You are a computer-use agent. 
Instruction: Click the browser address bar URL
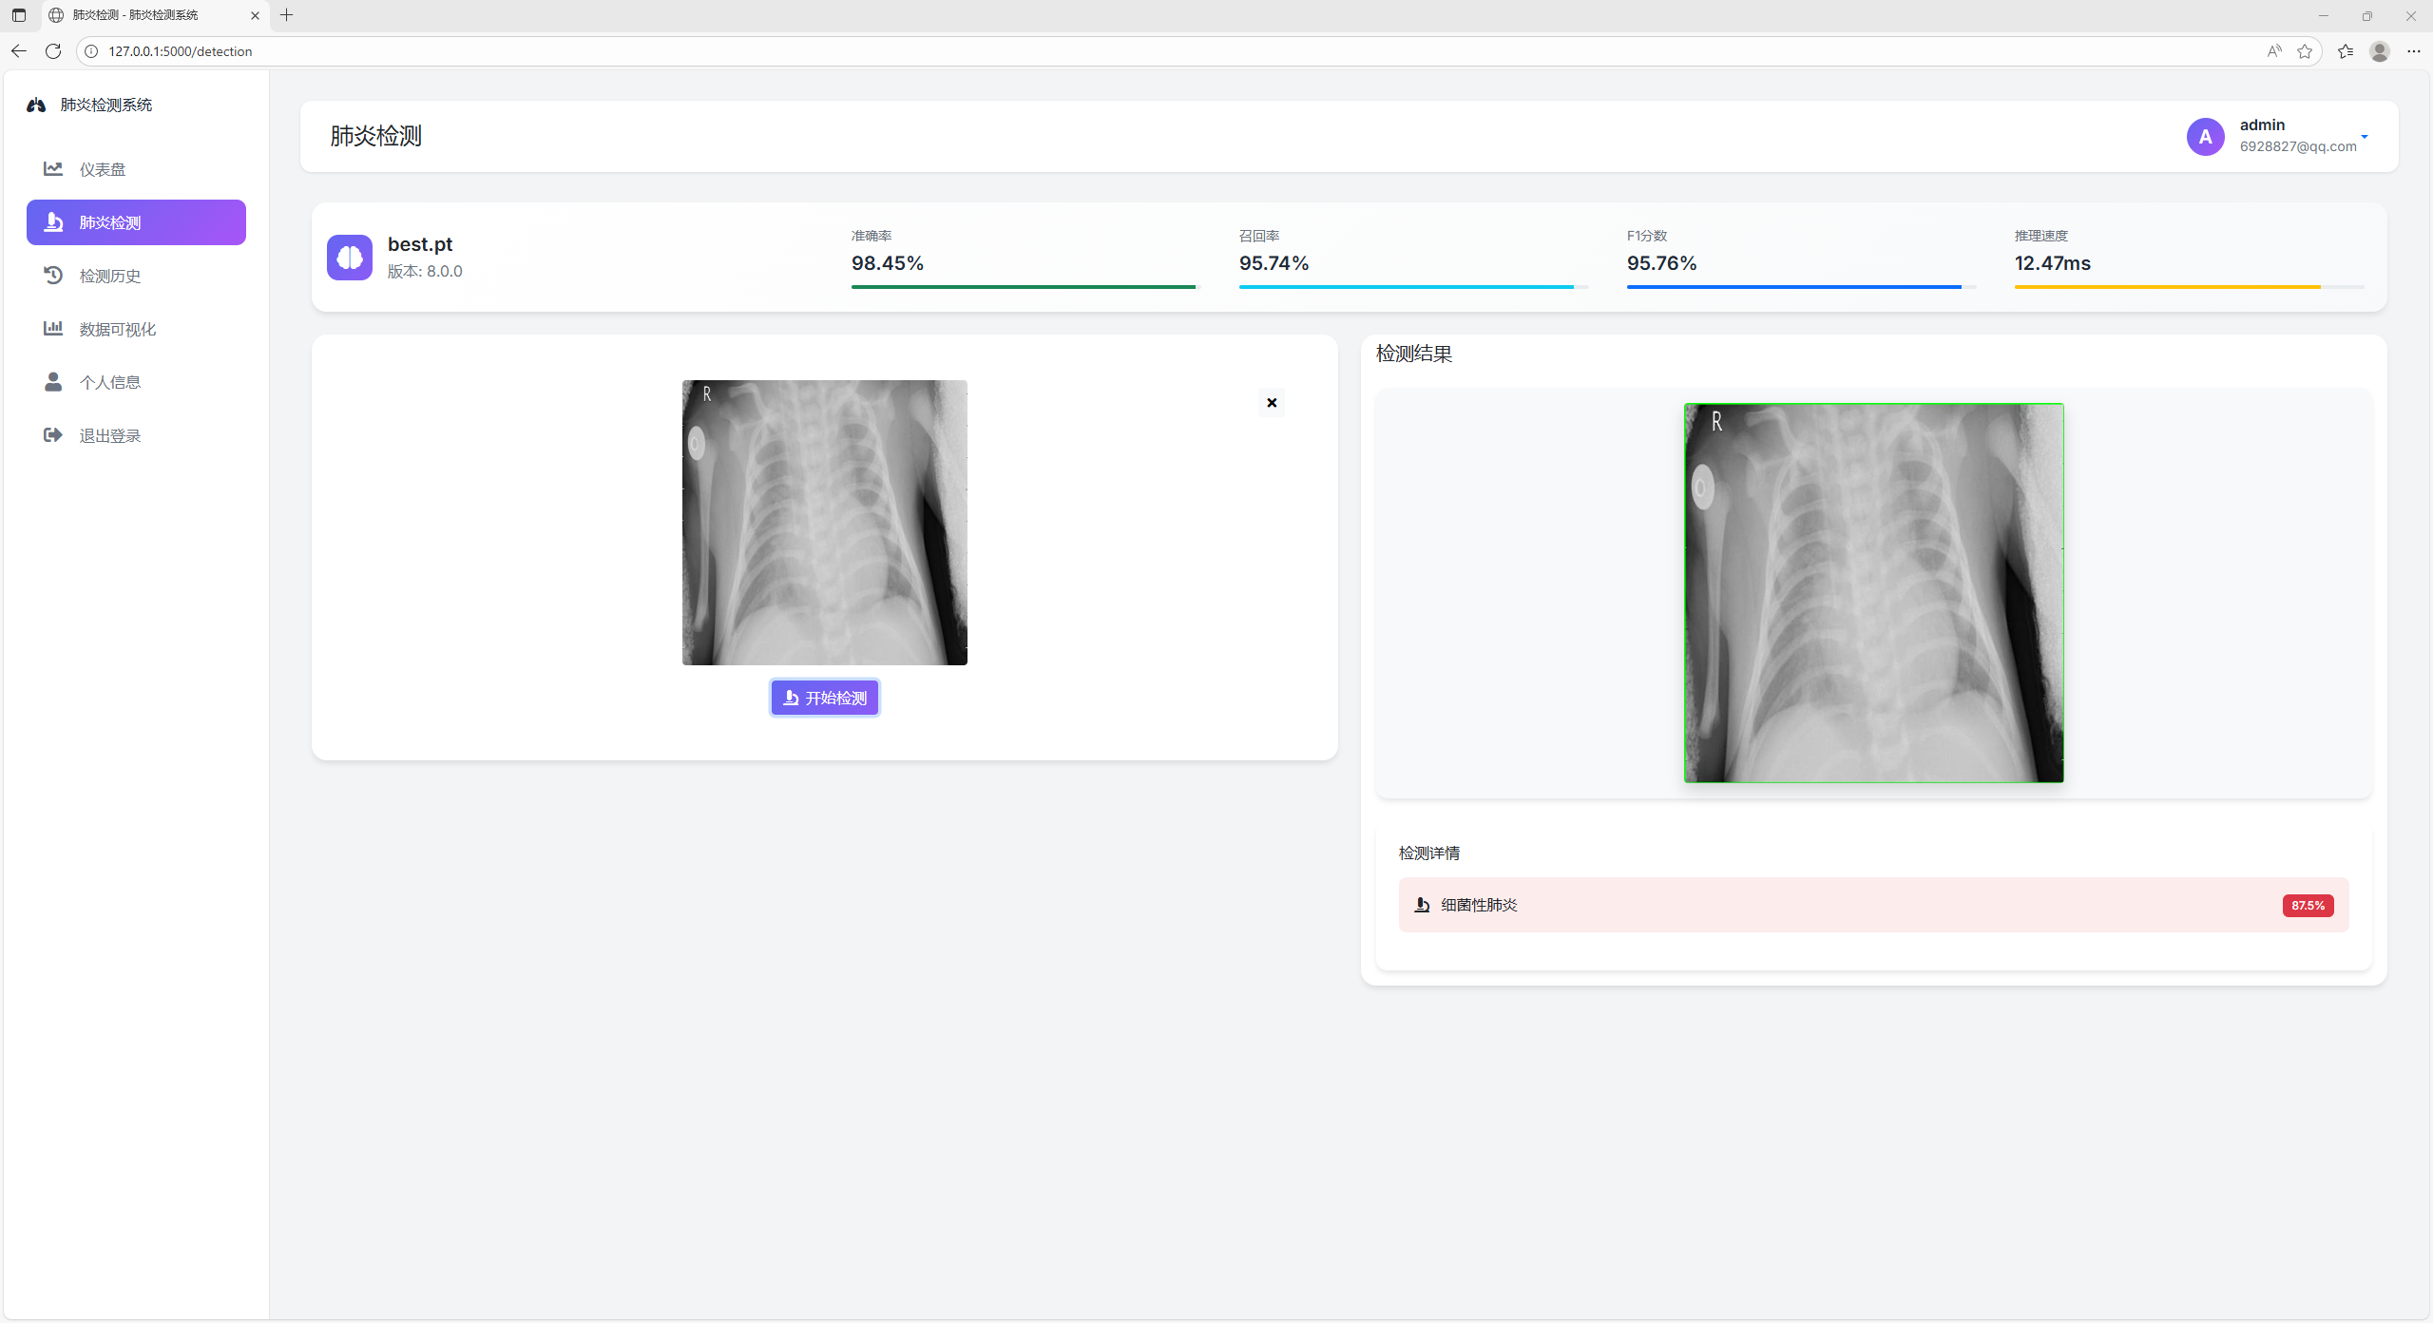click(181, 51)
